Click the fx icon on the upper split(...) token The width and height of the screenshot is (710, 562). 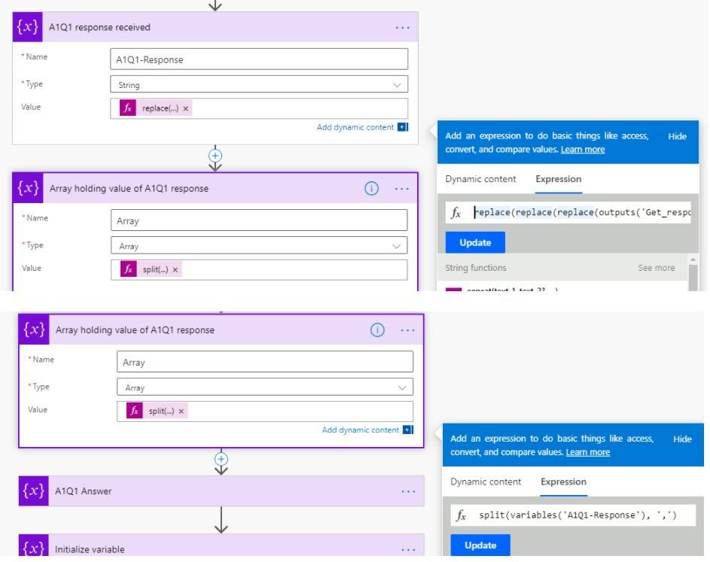coord(129,269)
